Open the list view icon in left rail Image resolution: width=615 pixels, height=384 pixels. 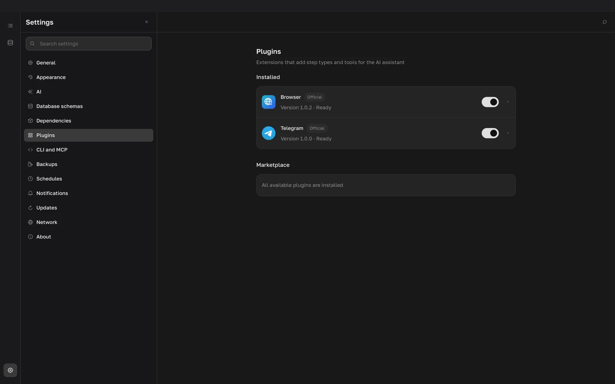(x=10, y=26)
